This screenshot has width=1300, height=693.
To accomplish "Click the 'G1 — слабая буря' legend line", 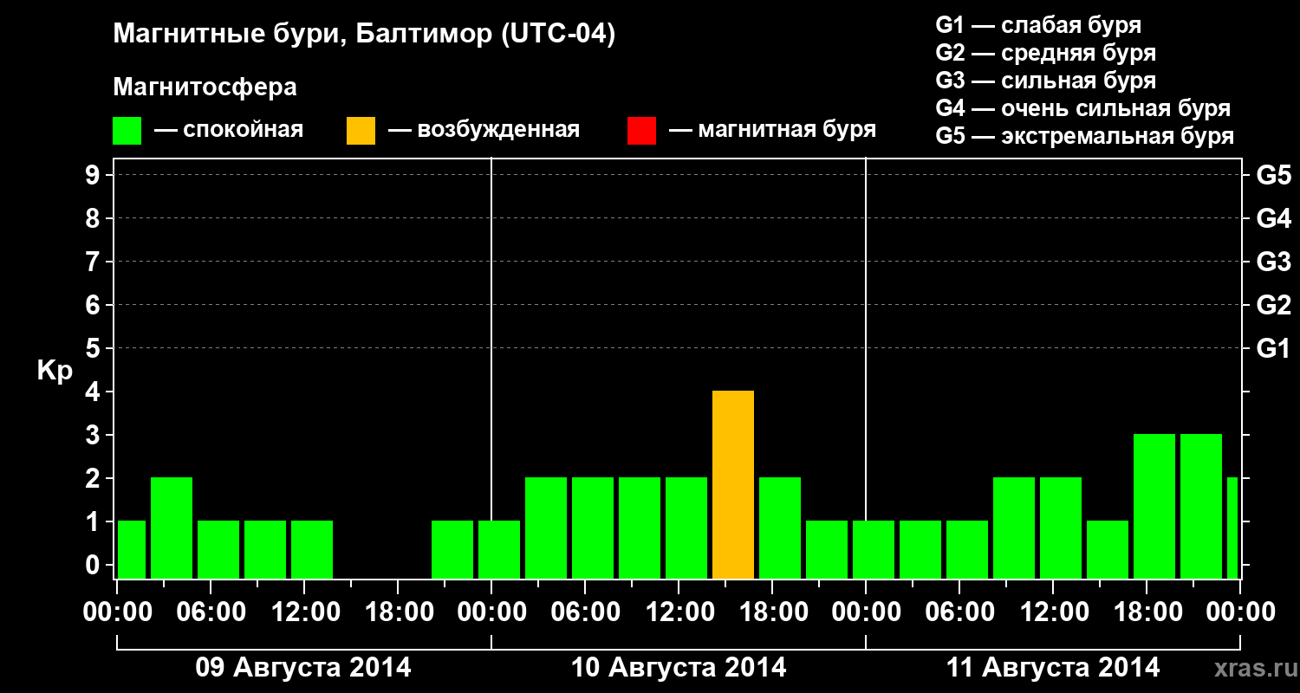I will 1038,25.
